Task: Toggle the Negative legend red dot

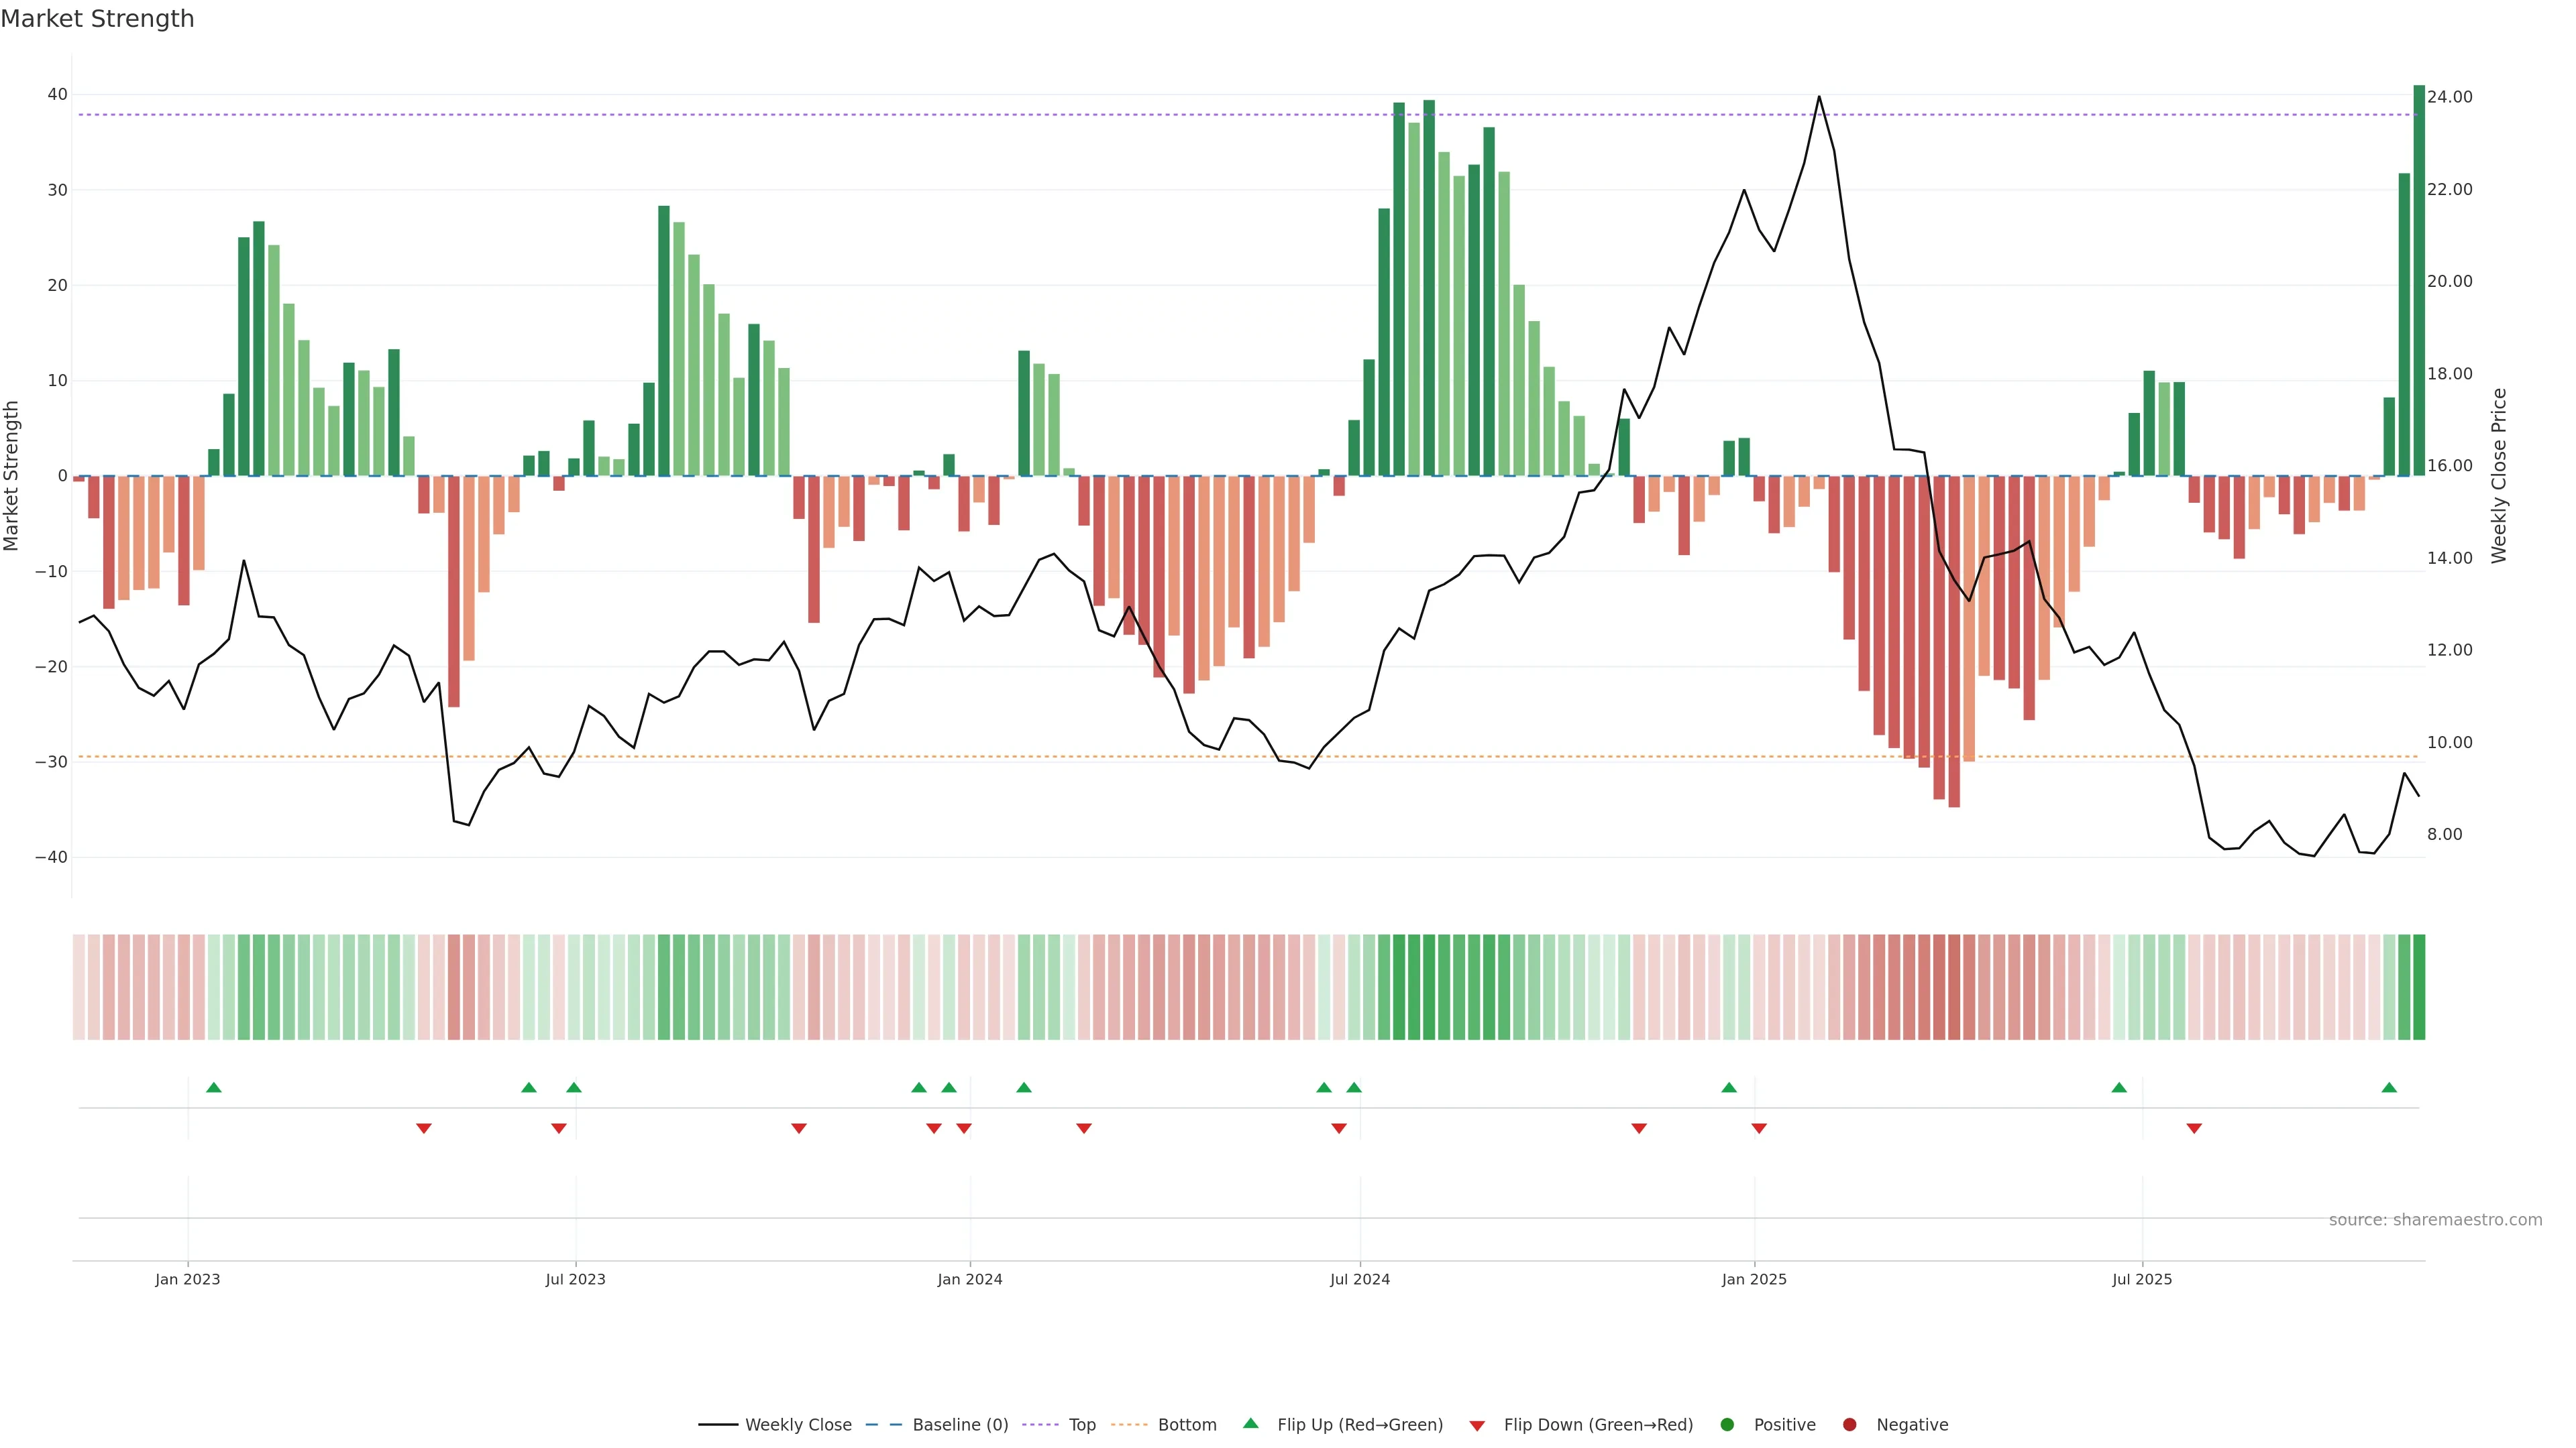Action: pyautogui.click(x=1849, y=1425)
